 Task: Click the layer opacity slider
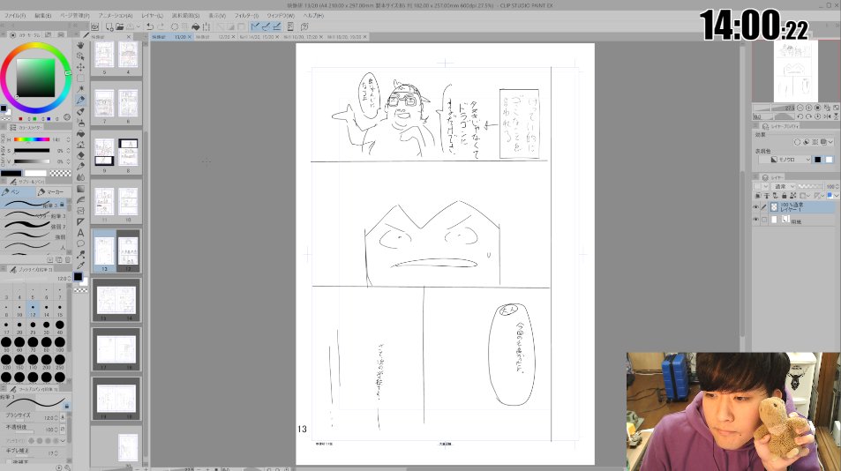810,186
